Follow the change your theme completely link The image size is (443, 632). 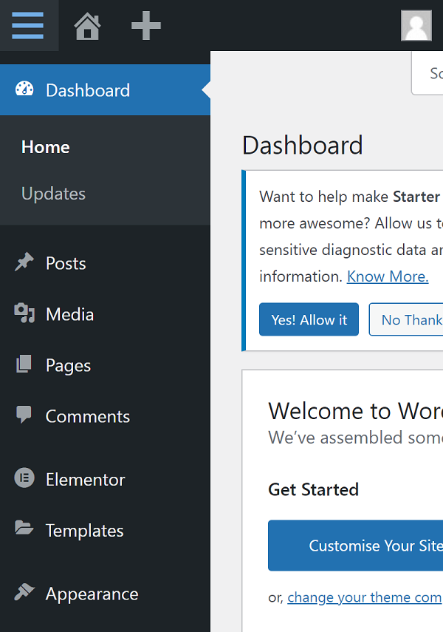364,597
